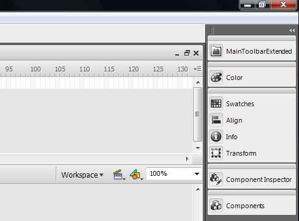Open the Swatches panel grid icon
Viewport: 299px width, 221px height.
[x=216, y=104]
